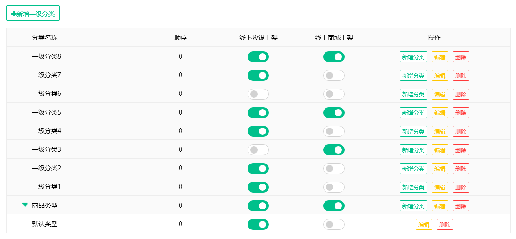This screenshot has width=516, height=239.
Task: Enable 线上商城上架 for 默认类型
Action: 334,224
